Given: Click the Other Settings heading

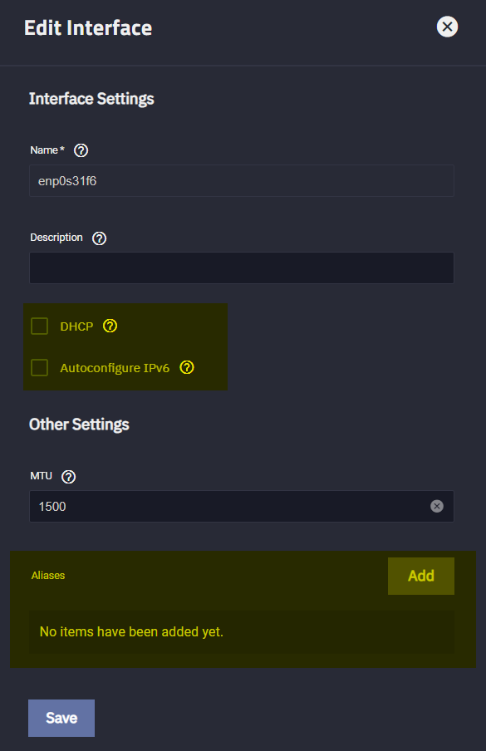Looking at the screenshot, I should click(79, 425).
